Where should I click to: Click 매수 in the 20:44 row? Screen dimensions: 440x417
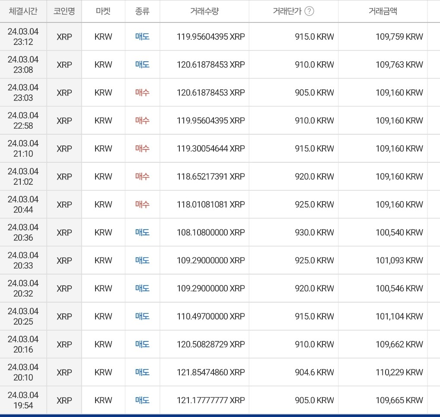(142, 205)
